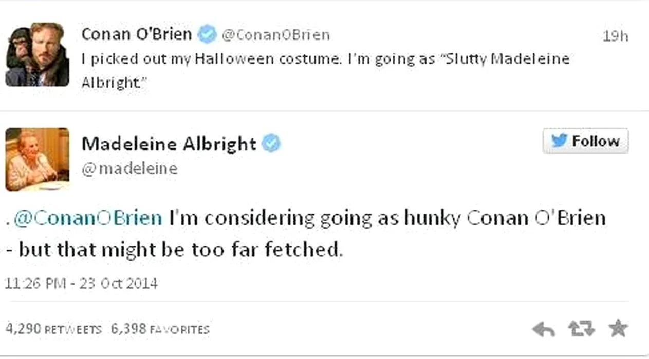Viewport: 649px width, 359px height.
Task: Open the Madeleine Albright display name link
Action: point(169,144)
